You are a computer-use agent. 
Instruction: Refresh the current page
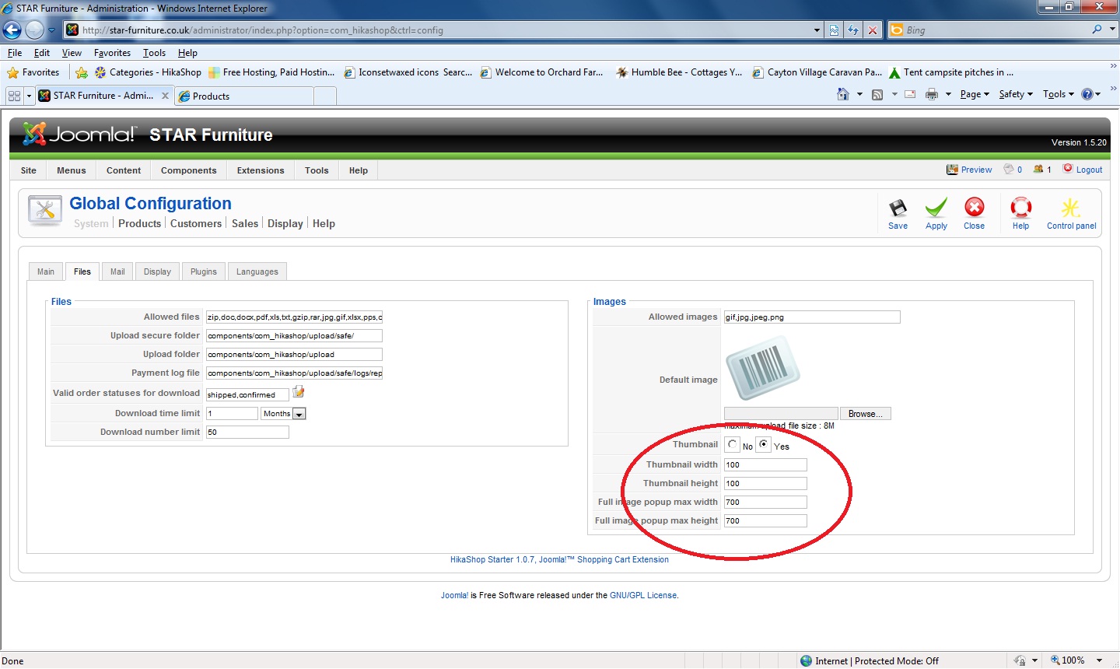point(853,30)
